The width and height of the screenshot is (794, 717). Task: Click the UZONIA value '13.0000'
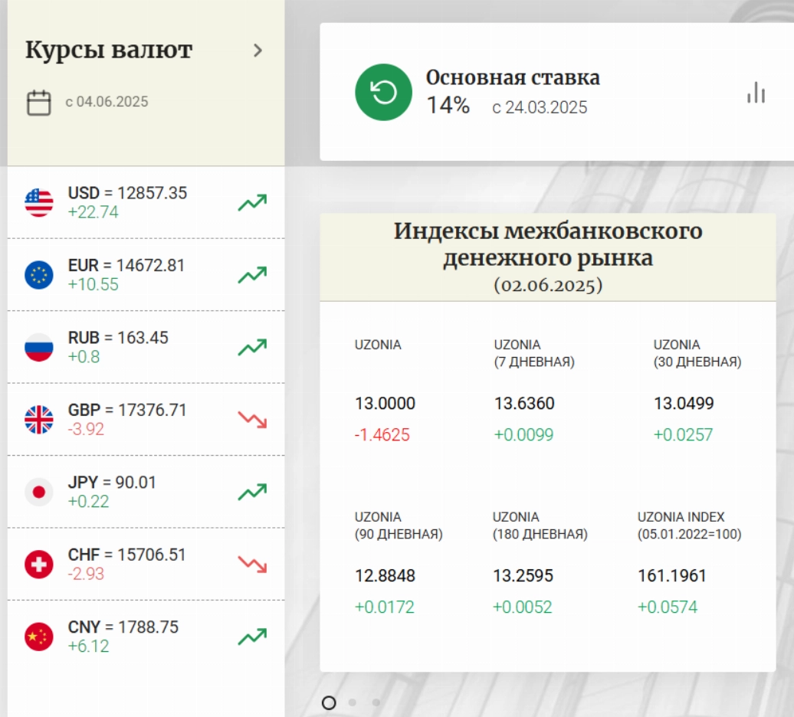(x=385, y=403)
